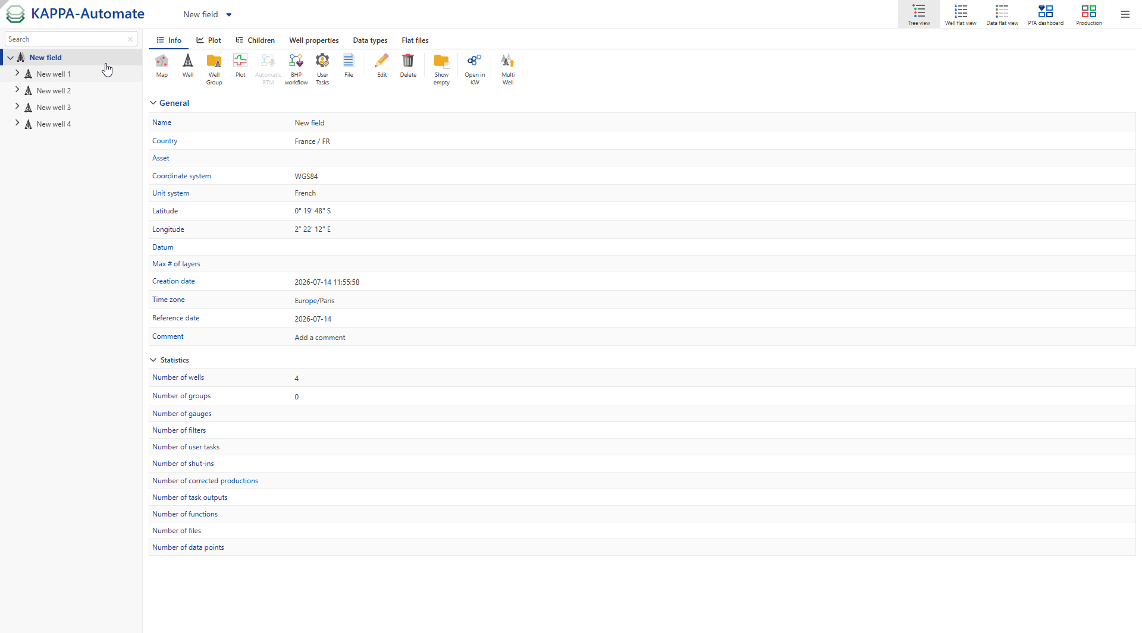Open the Multi Well tool
This screenshot has height=633, width=1142.
click(508, 70)
